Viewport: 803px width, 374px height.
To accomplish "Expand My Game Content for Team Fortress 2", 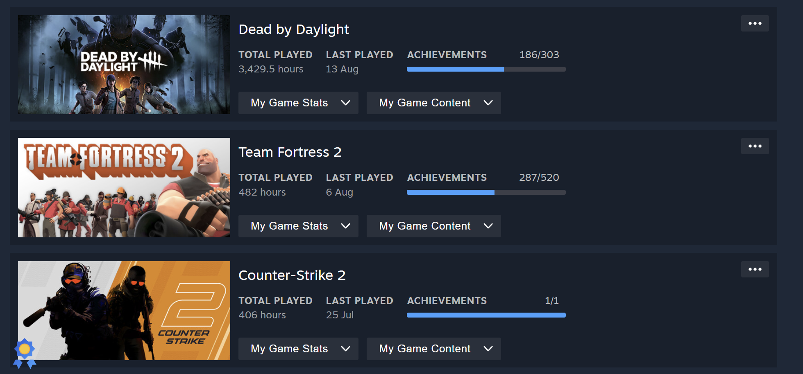I will 433,226.
